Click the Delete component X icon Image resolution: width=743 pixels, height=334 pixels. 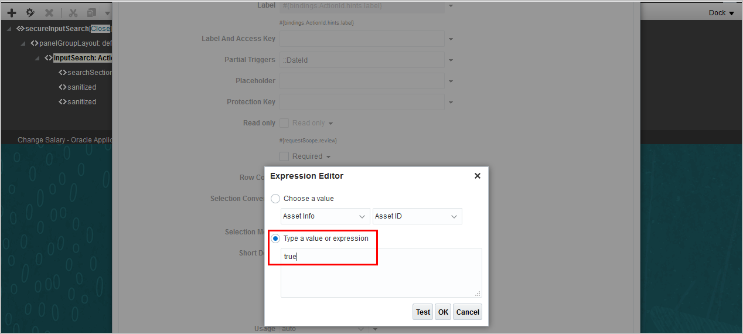[49, 12]
